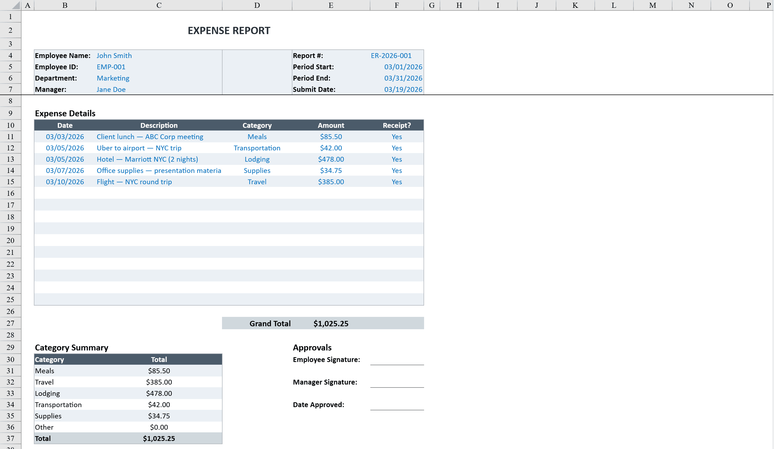Image resolution: width=774 pixels, height=449 pixels.
Task: Select column C header
Action: (x=159, y=5)
